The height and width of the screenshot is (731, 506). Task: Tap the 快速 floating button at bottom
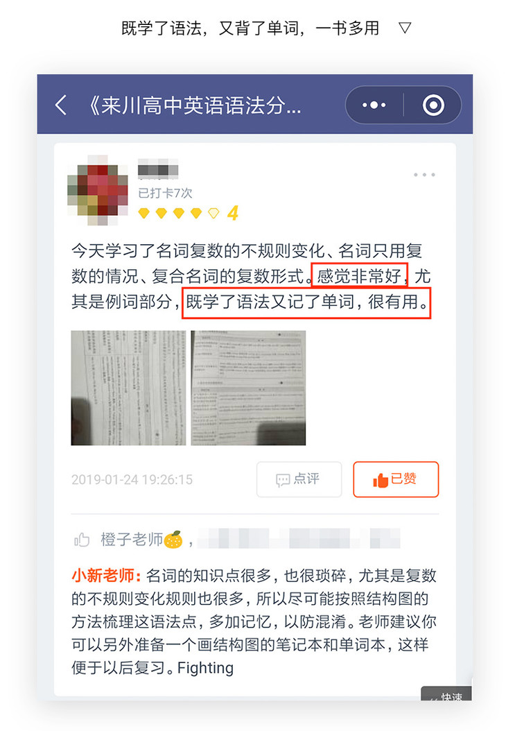click(446, 694)
